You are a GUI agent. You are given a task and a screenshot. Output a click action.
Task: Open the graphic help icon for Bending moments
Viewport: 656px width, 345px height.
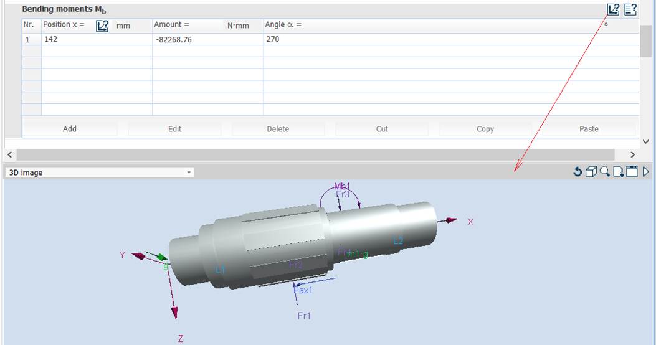click(x=613, y=9)
